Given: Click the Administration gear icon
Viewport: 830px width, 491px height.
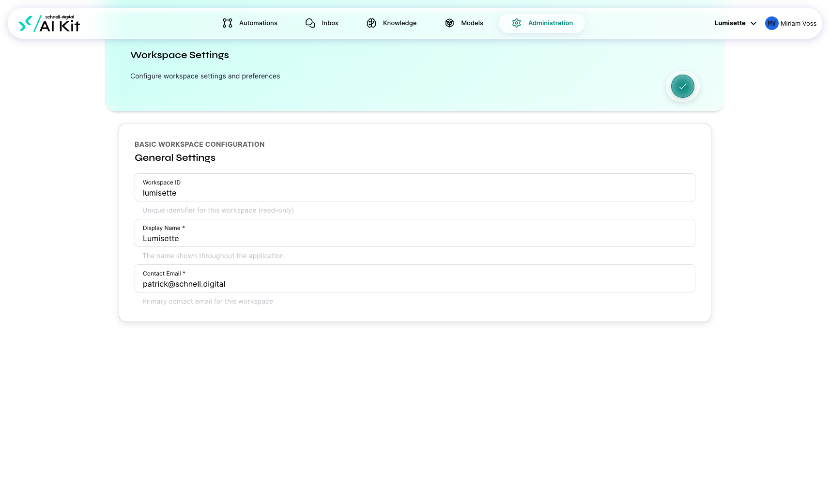Looking at the screenshot, I should [x=517, y=23].
